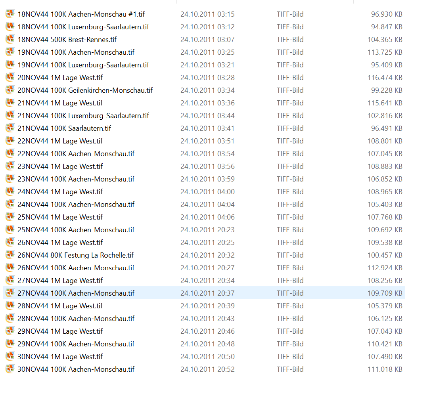Click the icon for 27NOV44 100K Aachen-Monschau.tif
The height and width of the screenshot is (409, 433).
pos(10,293)
